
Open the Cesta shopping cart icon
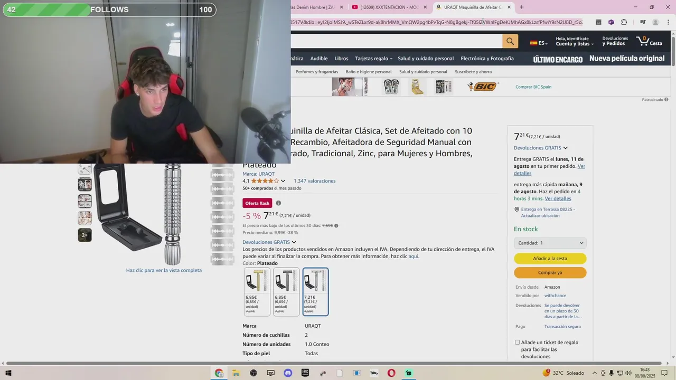[649, 41]
